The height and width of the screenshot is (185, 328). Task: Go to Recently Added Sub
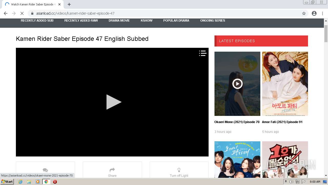click(x=37, y=21)
